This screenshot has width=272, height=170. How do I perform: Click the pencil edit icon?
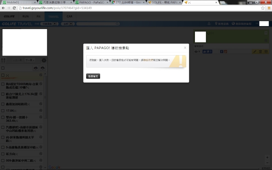(255, 51)
